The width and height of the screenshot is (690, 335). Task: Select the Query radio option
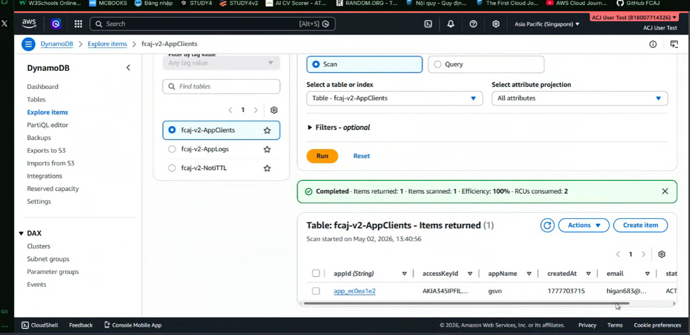pos(437,64)
